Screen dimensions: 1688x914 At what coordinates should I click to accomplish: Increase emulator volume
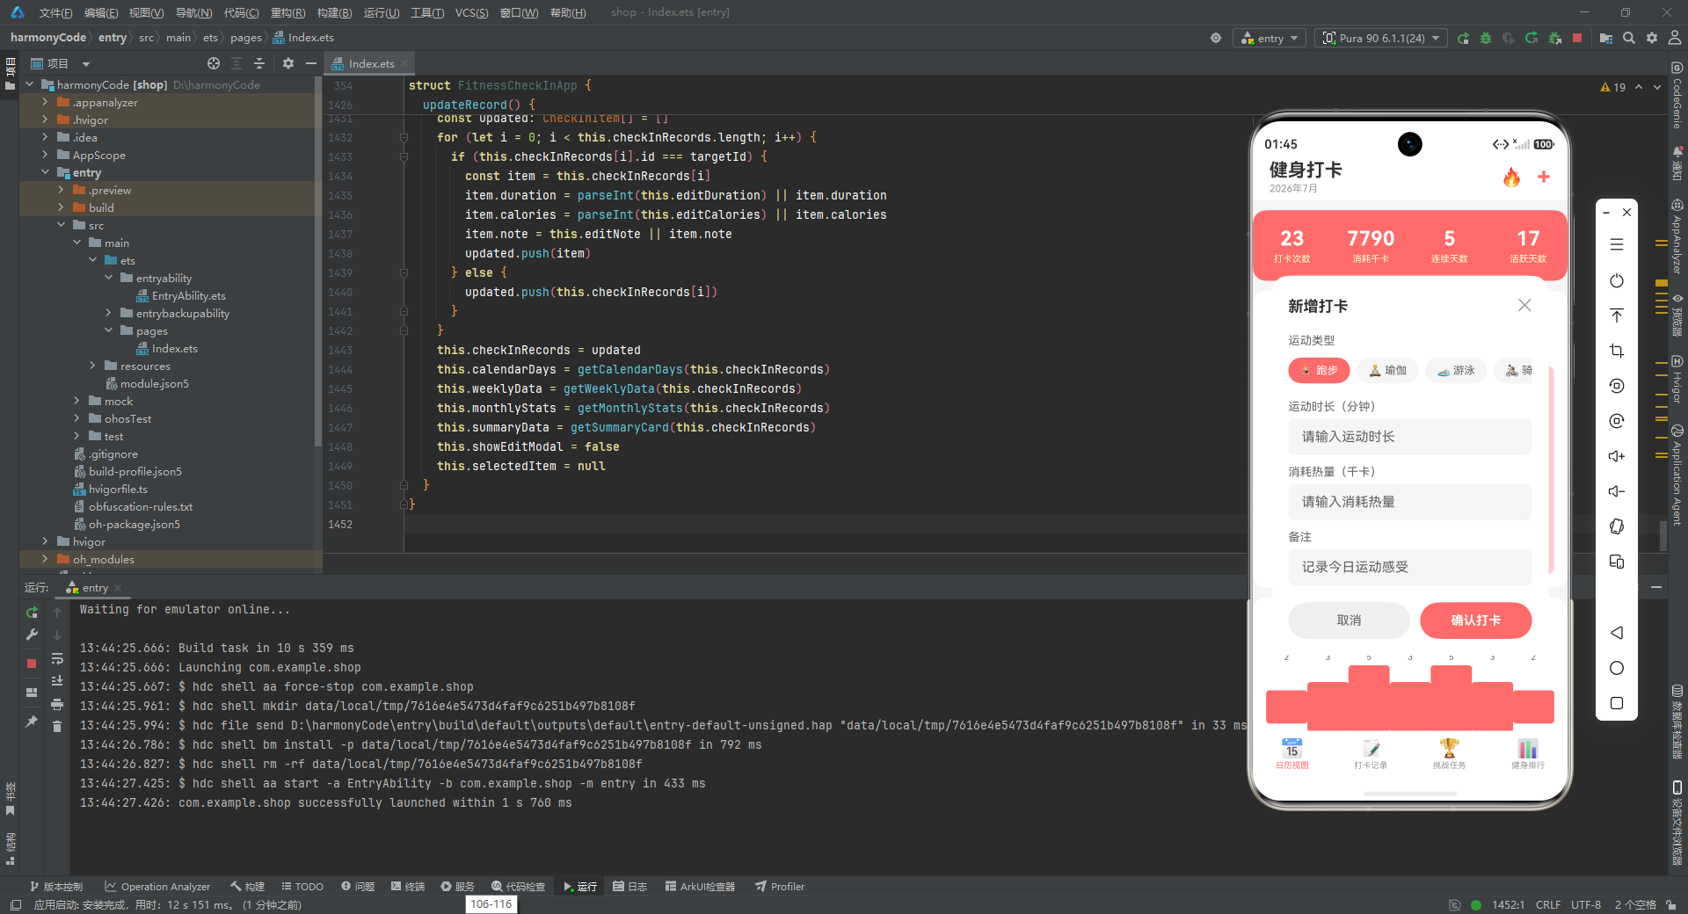(x=1616, y=456)
